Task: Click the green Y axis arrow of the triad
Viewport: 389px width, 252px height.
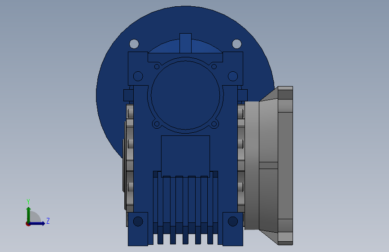Action: [x=29, y=214]
